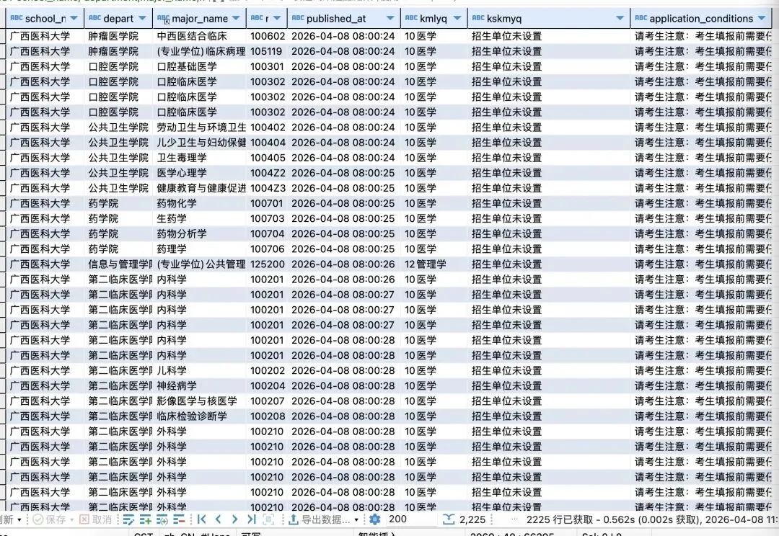
Task: Select the code cell 100706
Action: point(268,249)
